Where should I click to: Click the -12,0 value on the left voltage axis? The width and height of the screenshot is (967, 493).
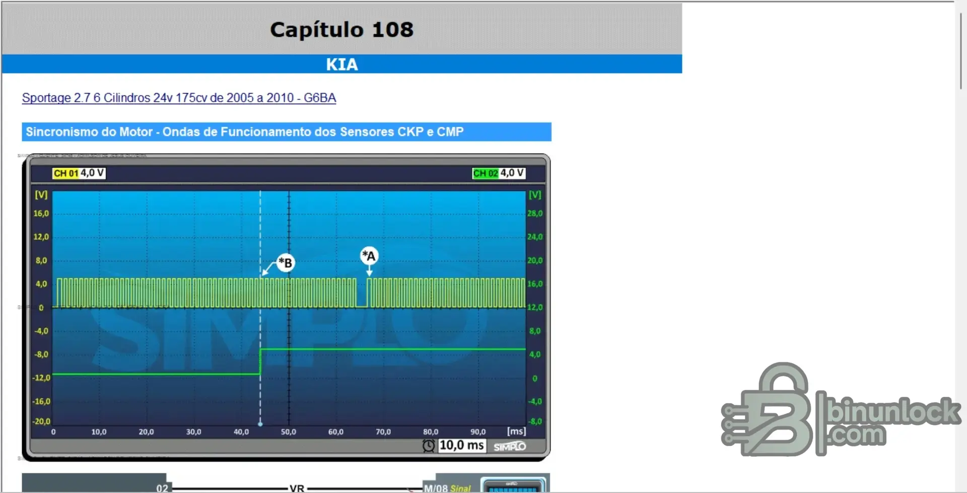(x=42, y=378)
